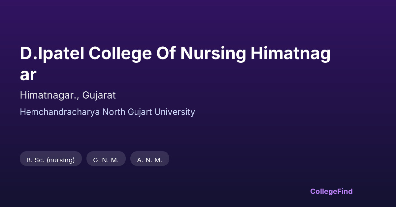The height and width of the screenshot is (207, 396).
Task: Click the word "Of" in the heading
Action: [166, 54]
